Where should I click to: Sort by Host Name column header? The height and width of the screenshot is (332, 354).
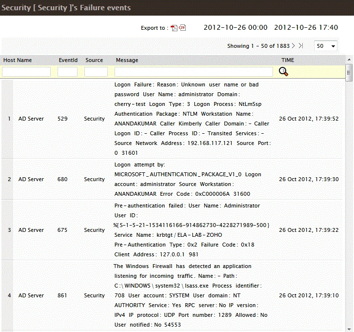pyautogui.click(x=18, y=60)
